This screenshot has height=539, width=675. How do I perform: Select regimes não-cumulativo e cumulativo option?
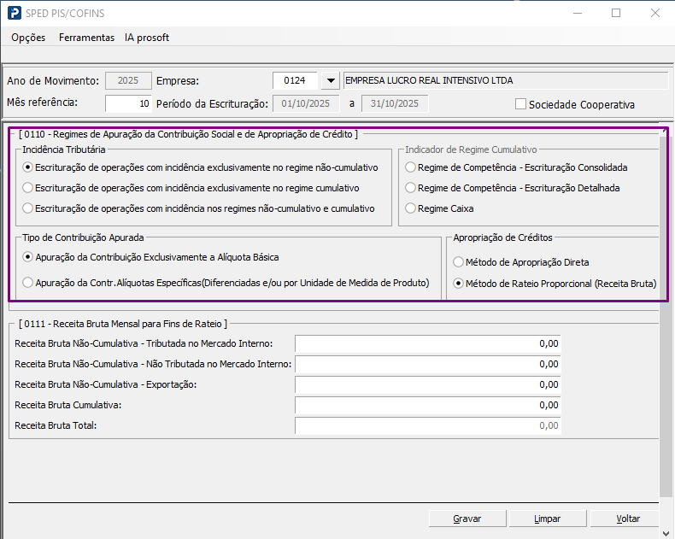[x=29, y=208]
